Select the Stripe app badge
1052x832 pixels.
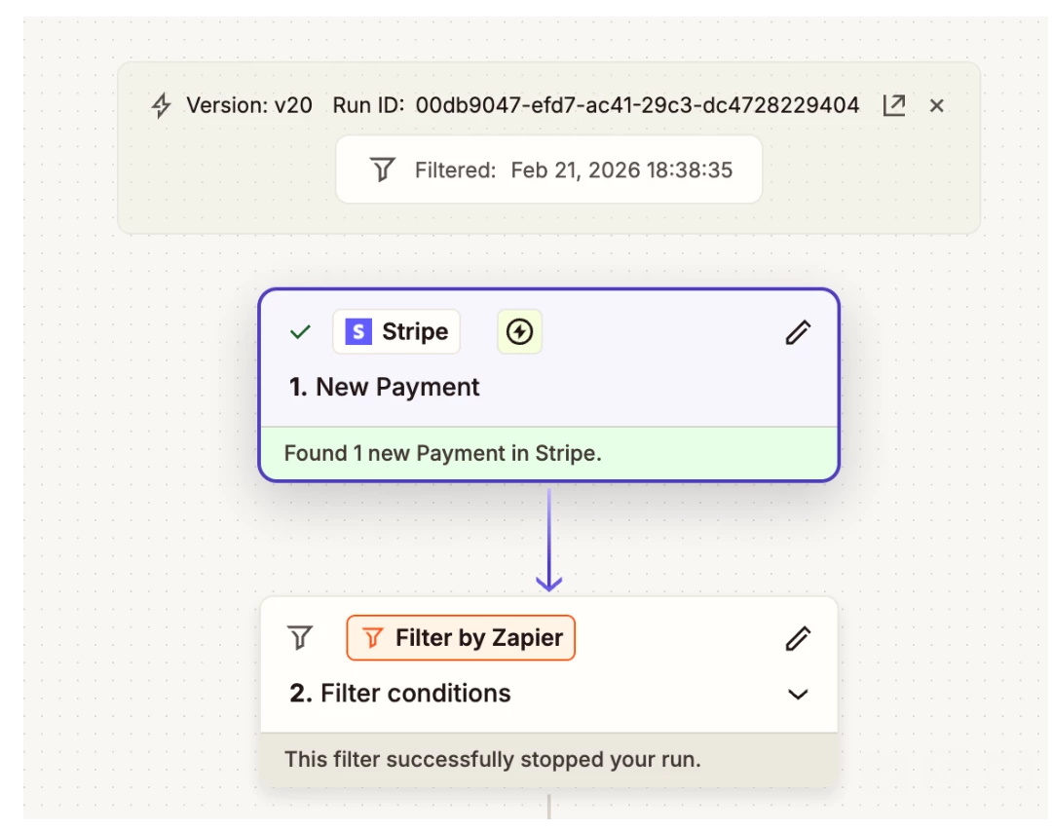coord(396,331)
